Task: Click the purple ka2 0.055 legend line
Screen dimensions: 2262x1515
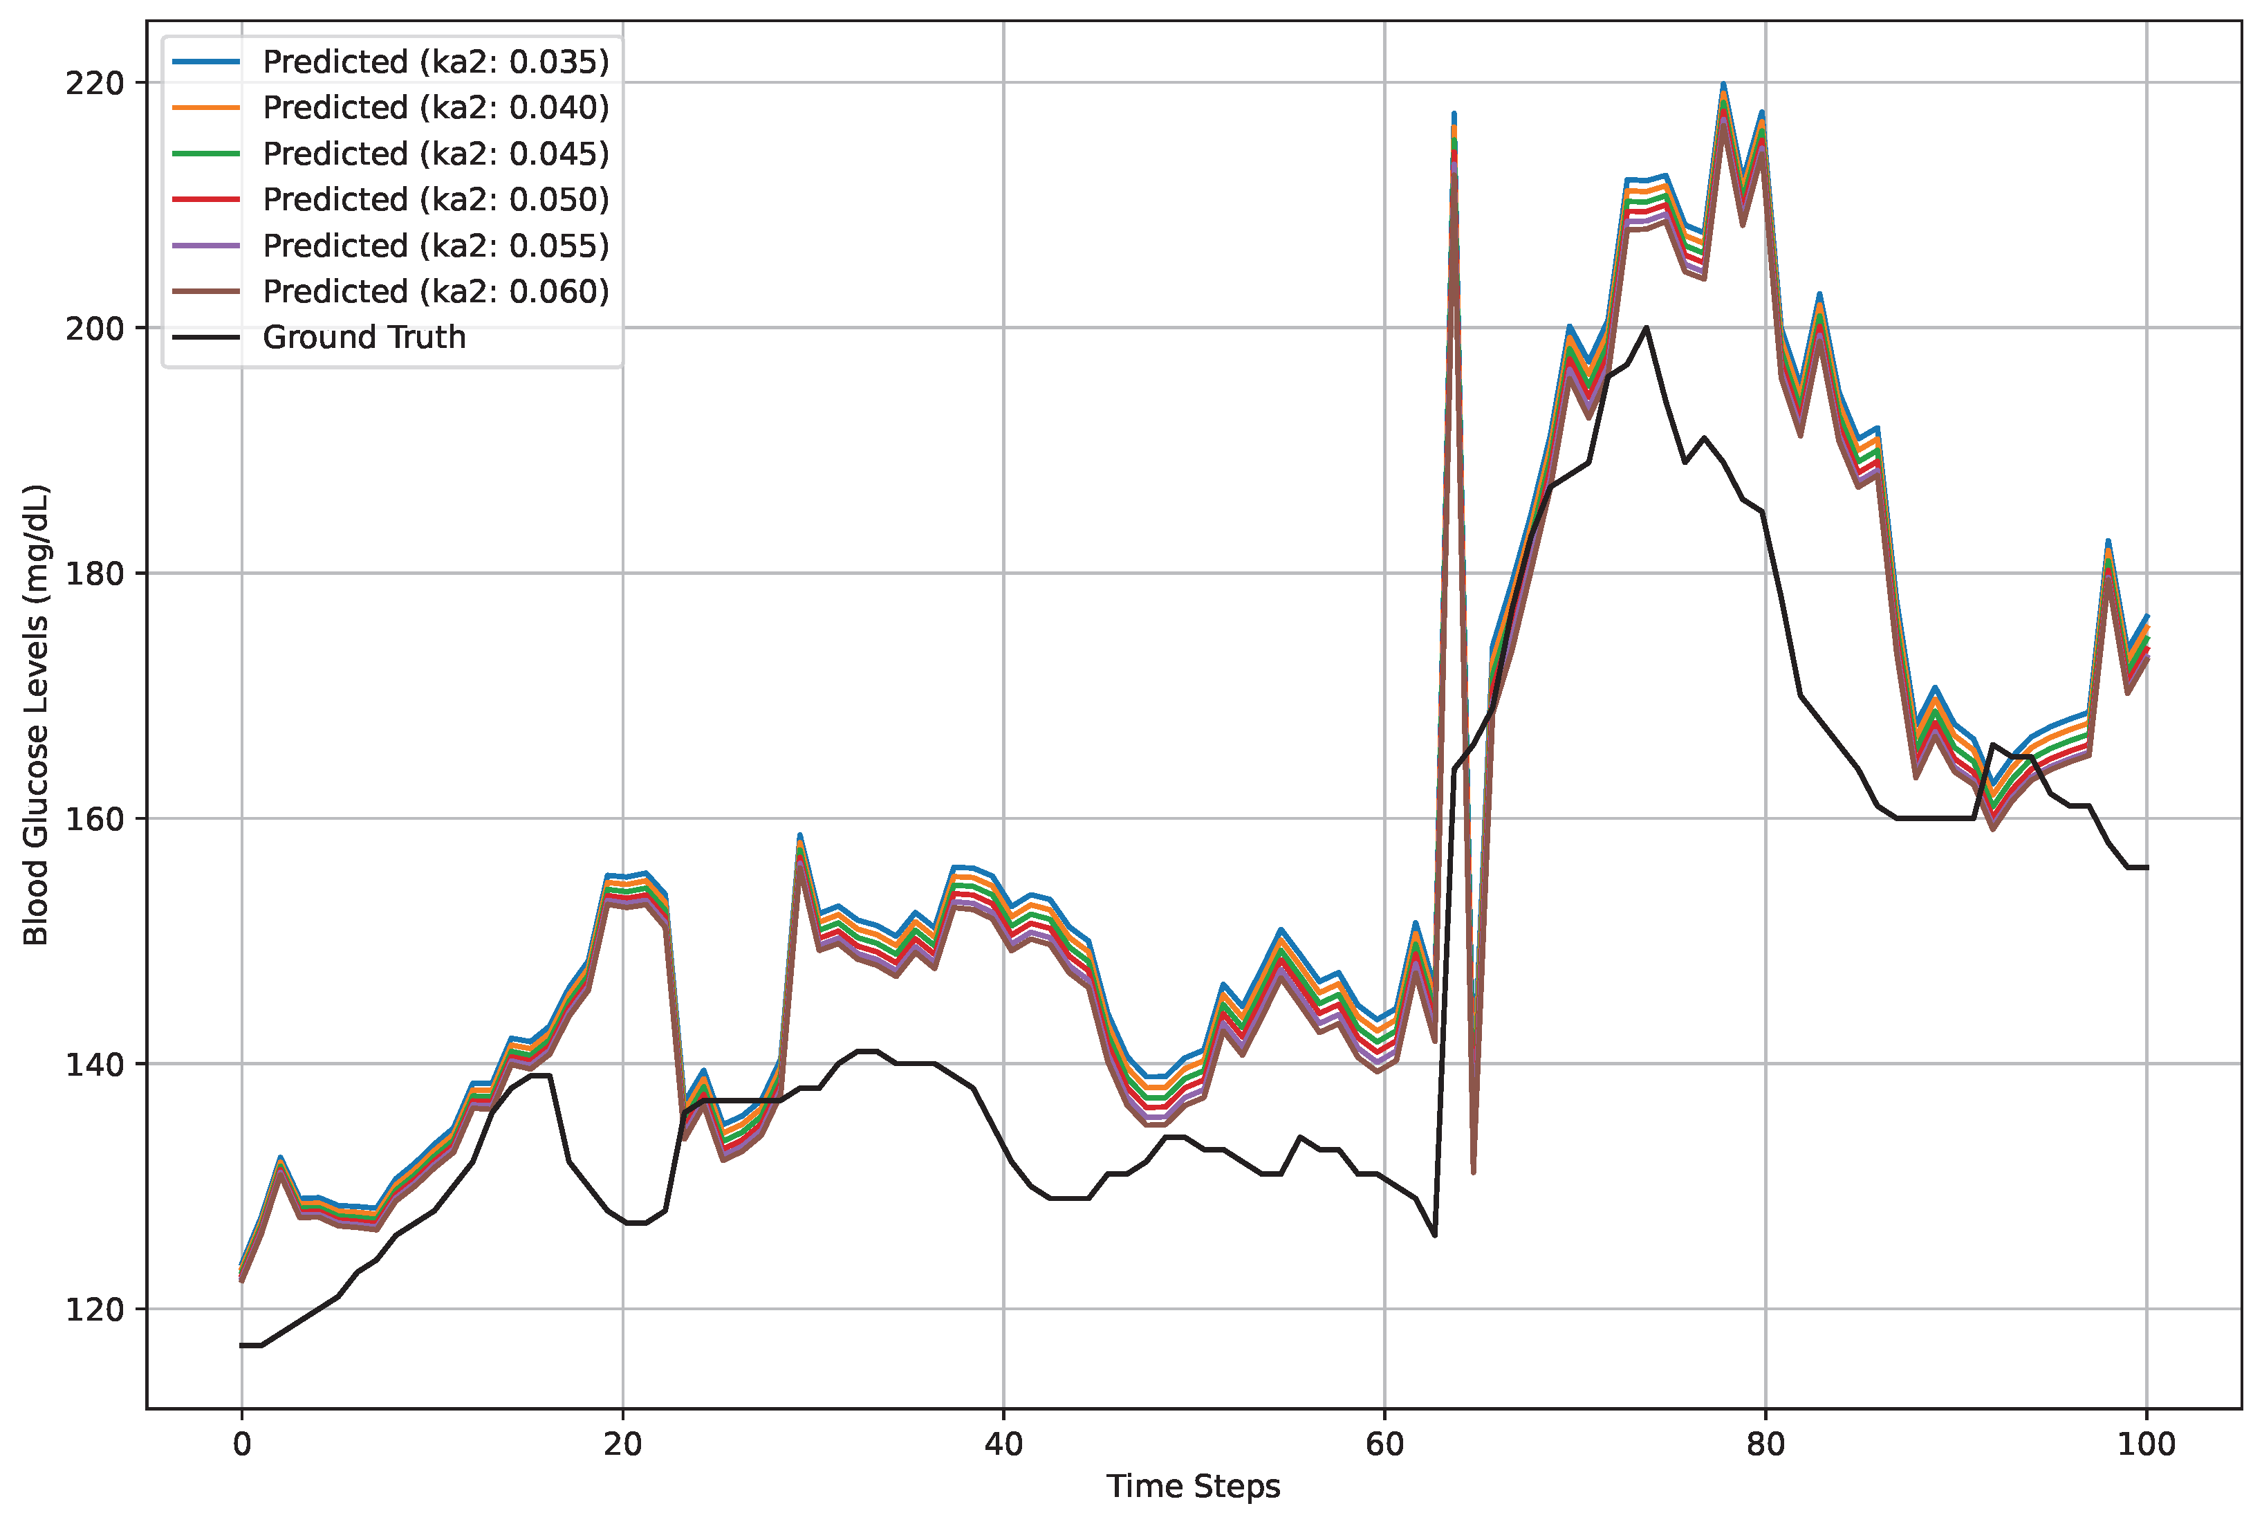Action: tap(205, 246)
